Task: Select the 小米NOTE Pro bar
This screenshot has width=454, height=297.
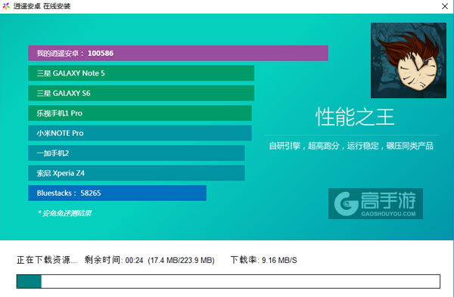Action: [x=140, y=133]
